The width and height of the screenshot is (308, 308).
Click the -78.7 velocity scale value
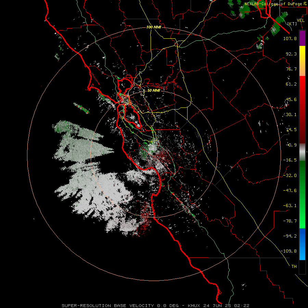coord(290,221)
